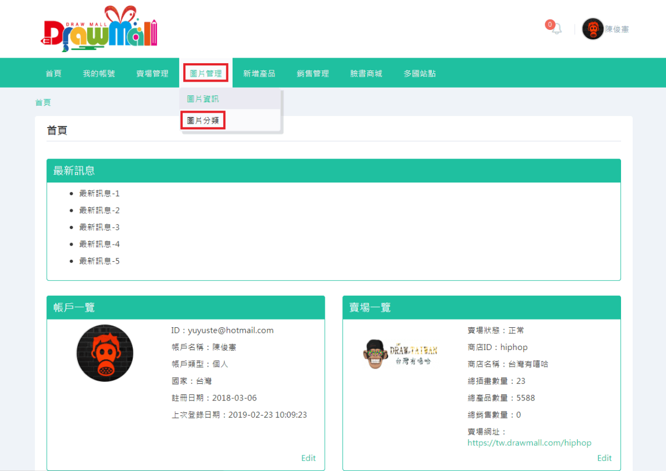Select 圖片分類 from the dropdown menu

coord(202,120)
